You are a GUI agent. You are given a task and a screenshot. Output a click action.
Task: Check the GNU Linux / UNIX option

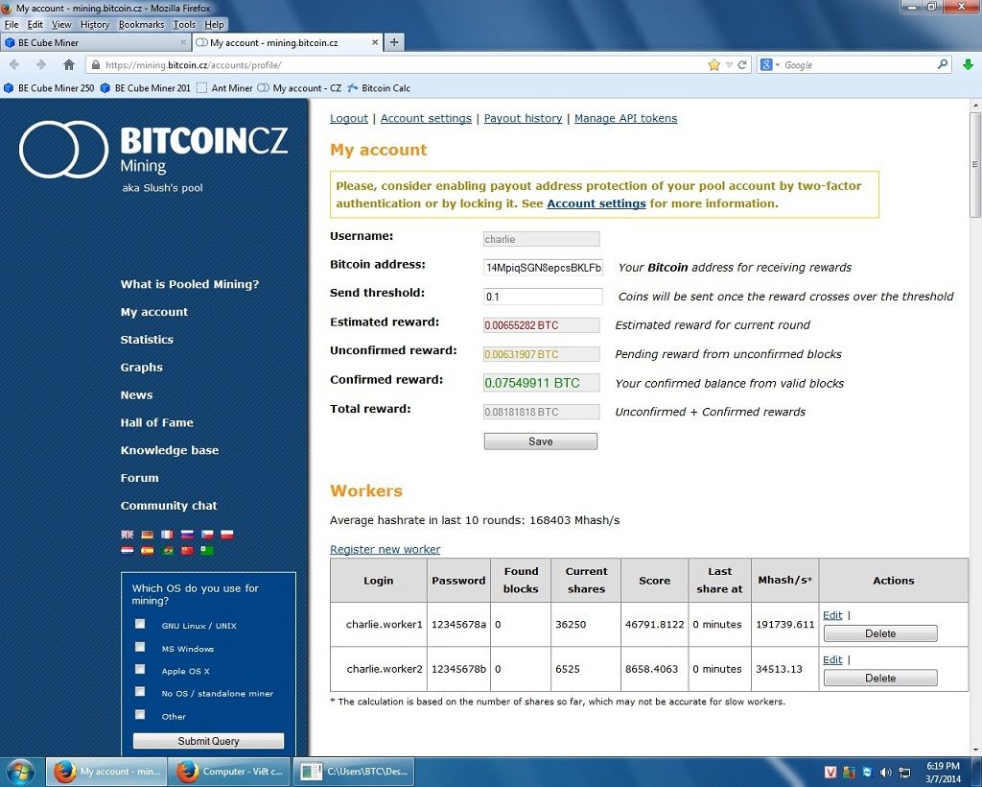pos(140,624)
